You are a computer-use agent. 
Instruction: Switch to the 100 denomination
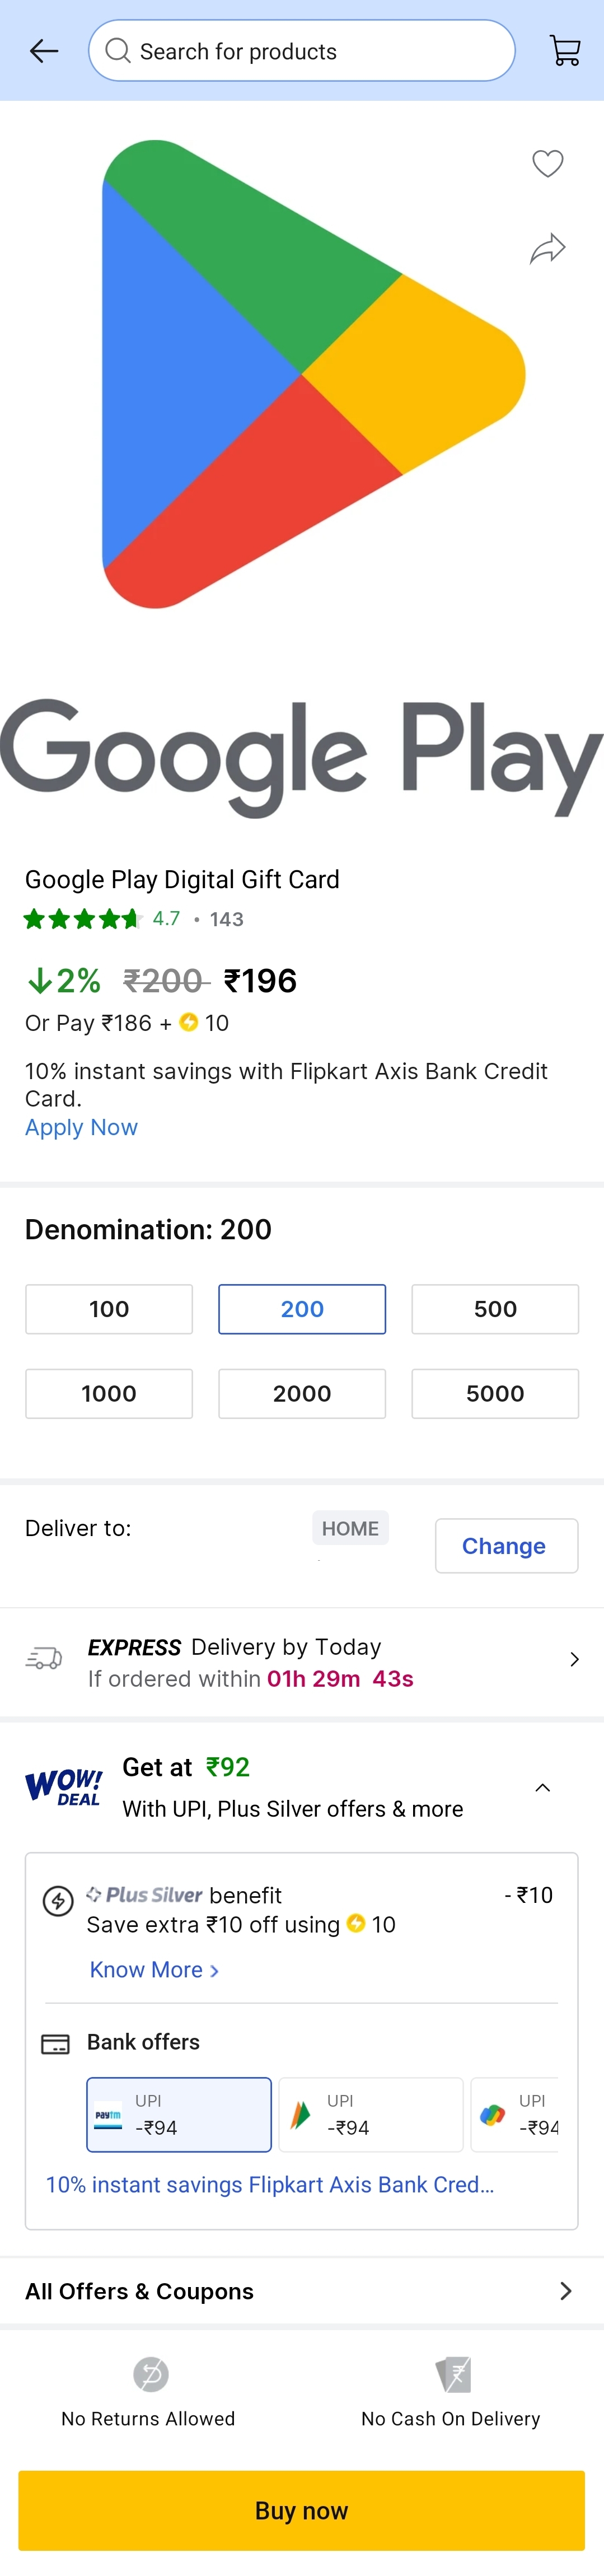tap(108, 1309)
